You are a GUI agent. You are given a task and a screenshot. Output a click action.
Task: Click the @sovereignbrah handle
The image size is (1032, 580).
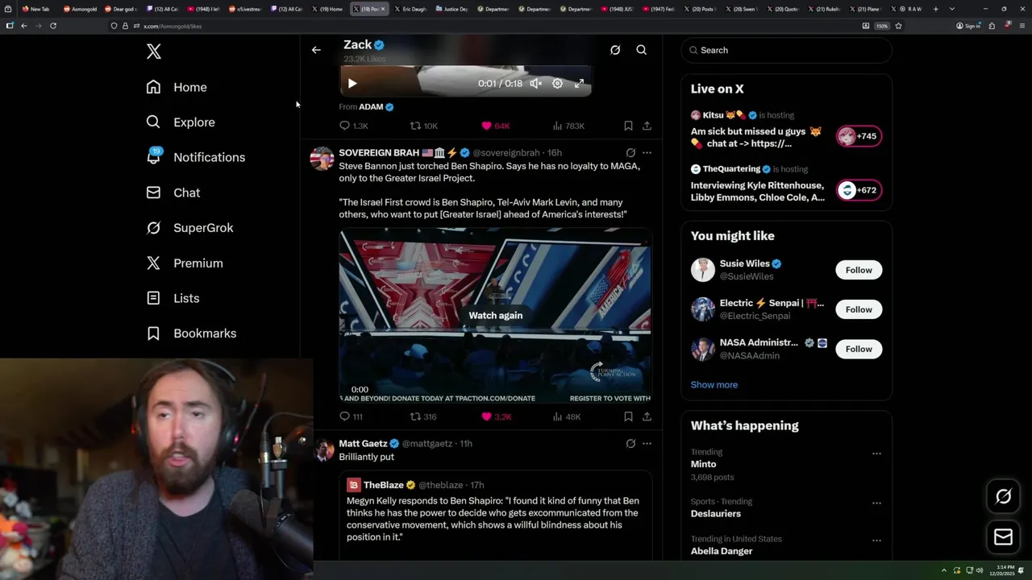506,153
